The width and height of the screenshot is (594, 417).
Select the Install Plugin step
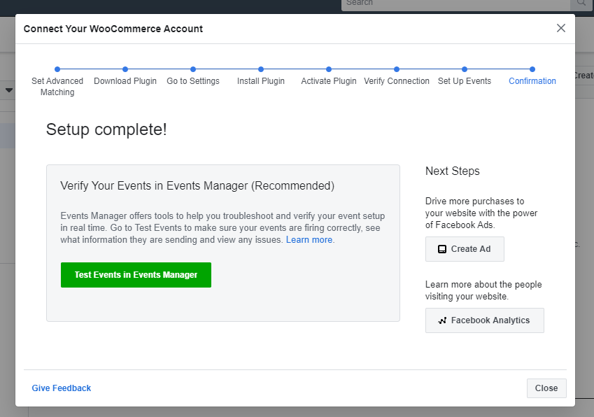261,81
